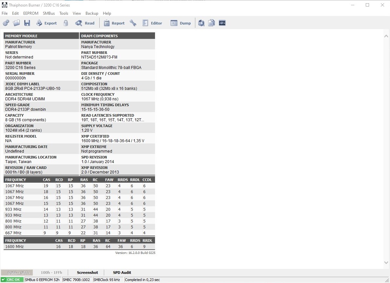
Task: Click the SMBC 790B:1002 status entry
Action: [76, 279]
